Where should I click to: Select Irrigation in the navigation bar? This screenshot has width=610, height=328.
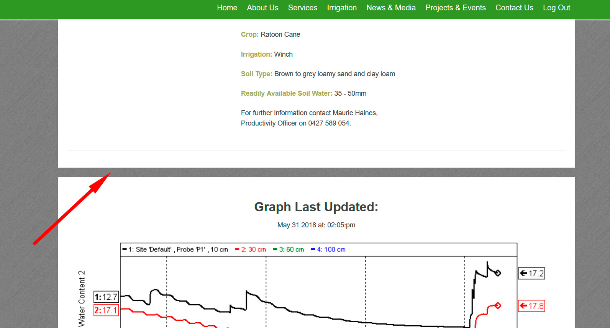(341, 8)
